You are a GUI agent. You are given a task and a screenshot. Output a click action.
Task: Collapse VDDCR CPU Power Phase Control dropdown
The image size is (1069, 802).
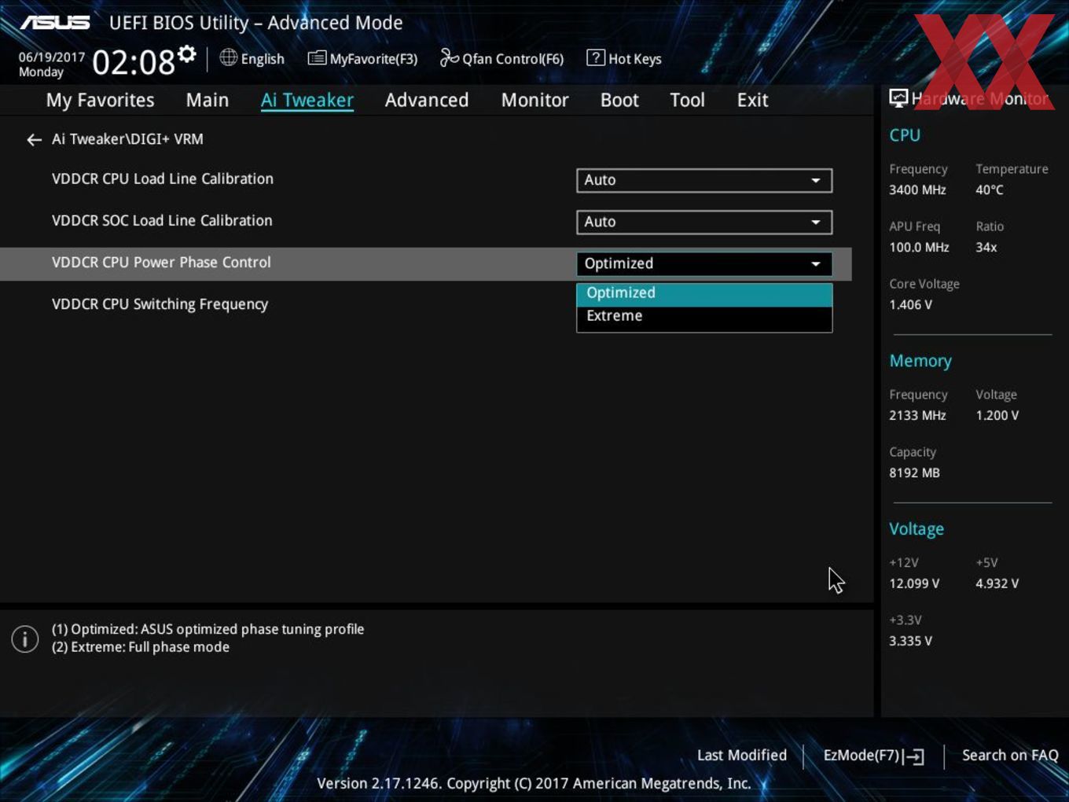point(704,263)
